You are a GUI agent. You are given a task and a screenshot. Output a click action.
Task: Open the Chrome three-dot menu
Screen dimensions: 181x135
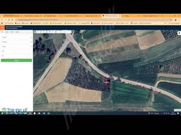click(179, 20)
